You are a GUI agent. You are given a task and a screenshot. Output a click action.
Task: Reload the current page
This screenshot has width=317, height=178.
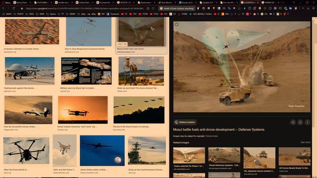(x=14, y=8)
